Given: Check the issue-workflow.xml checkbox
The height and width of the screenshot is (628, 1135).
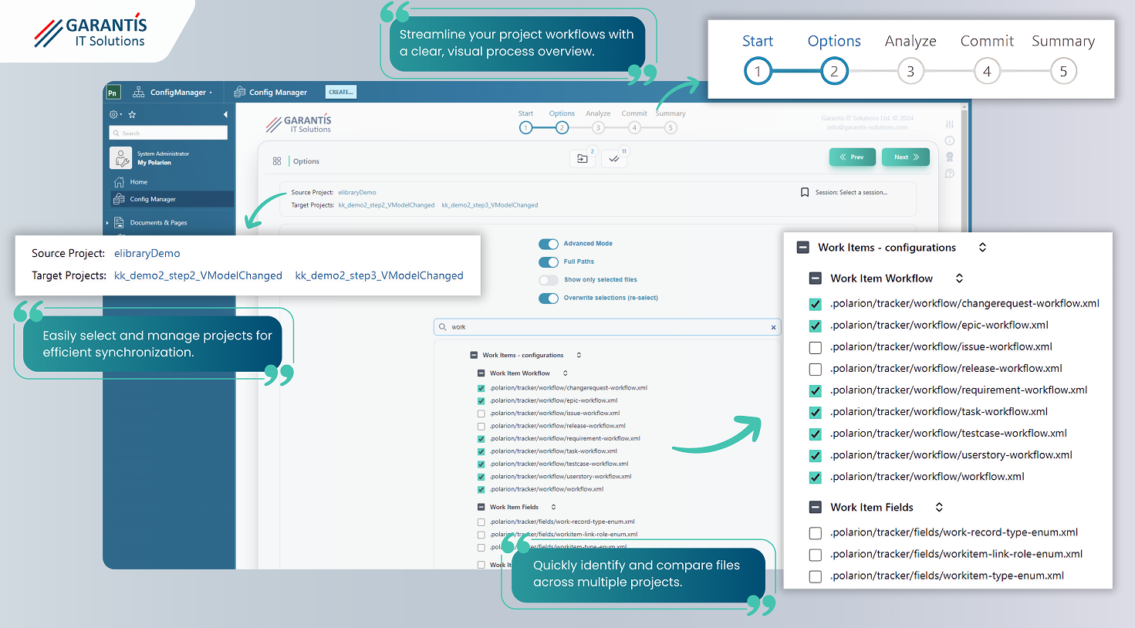Looking at the screenshot, I should point(815,347).
